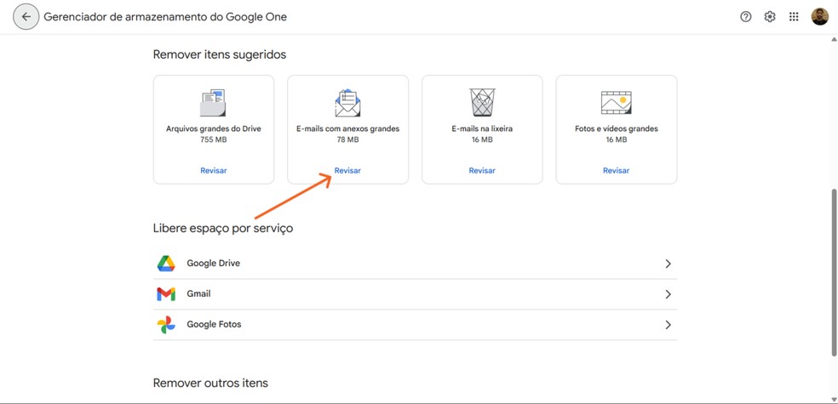838x404 pixels.
Task: Click the Remover outros itens heading
Action: [210, 383]
